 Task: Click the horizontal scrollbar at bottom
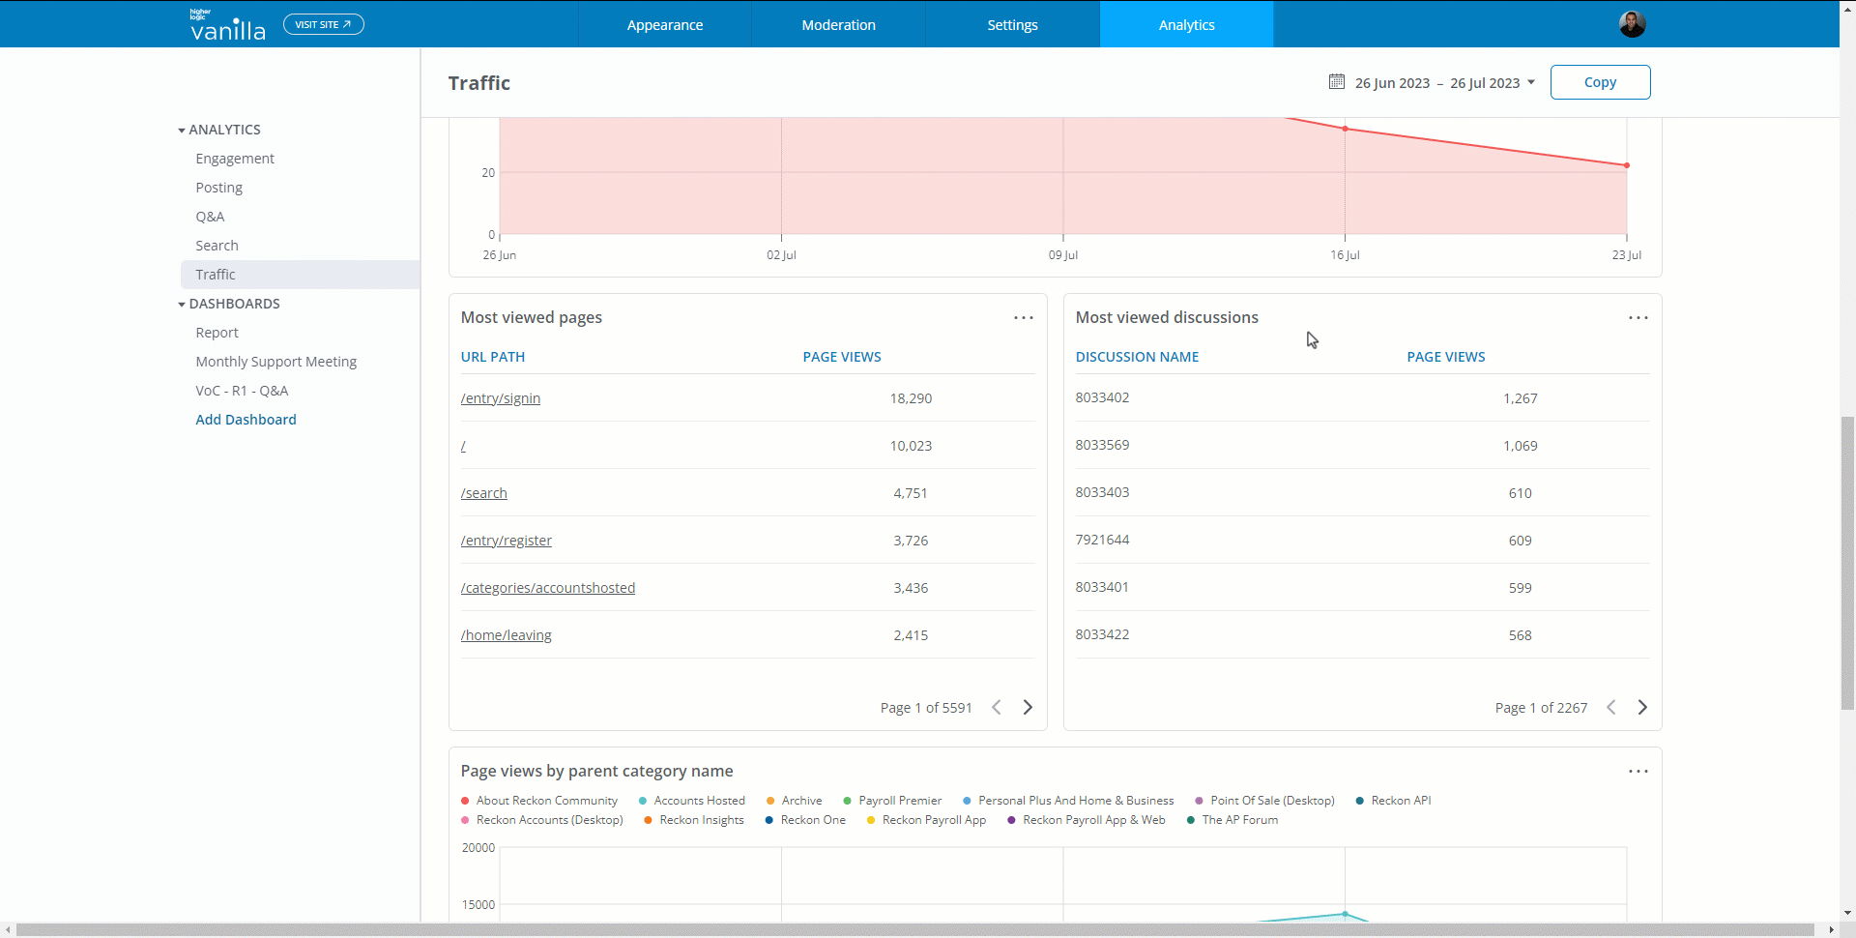(x=915, y=929)
